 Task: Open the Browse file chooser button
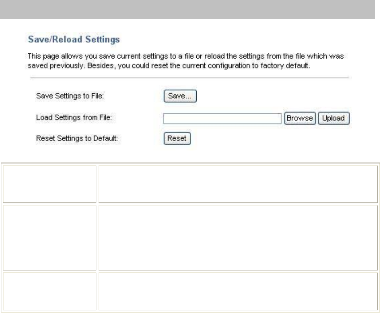[x=300, y=118]
